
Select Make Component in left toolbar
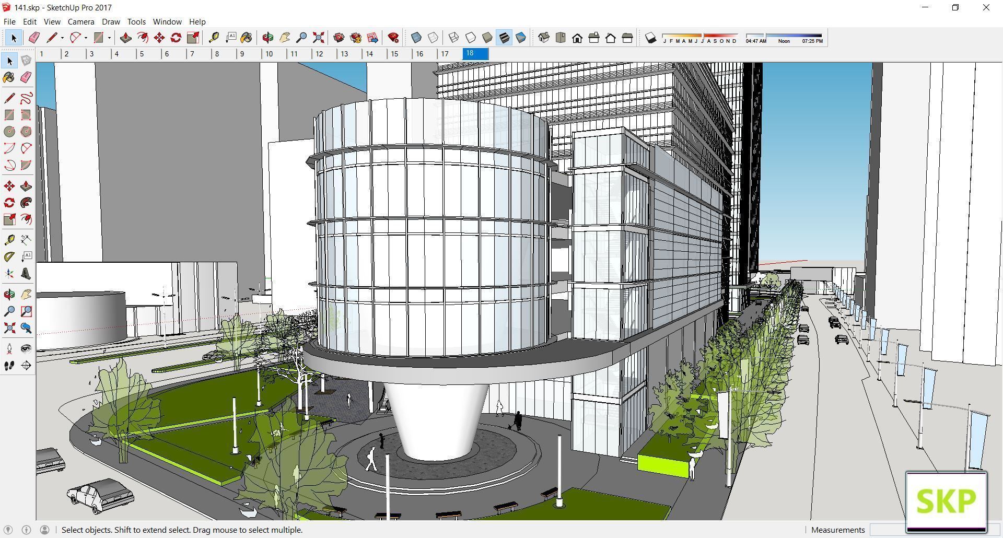click(x=26, y=61)
